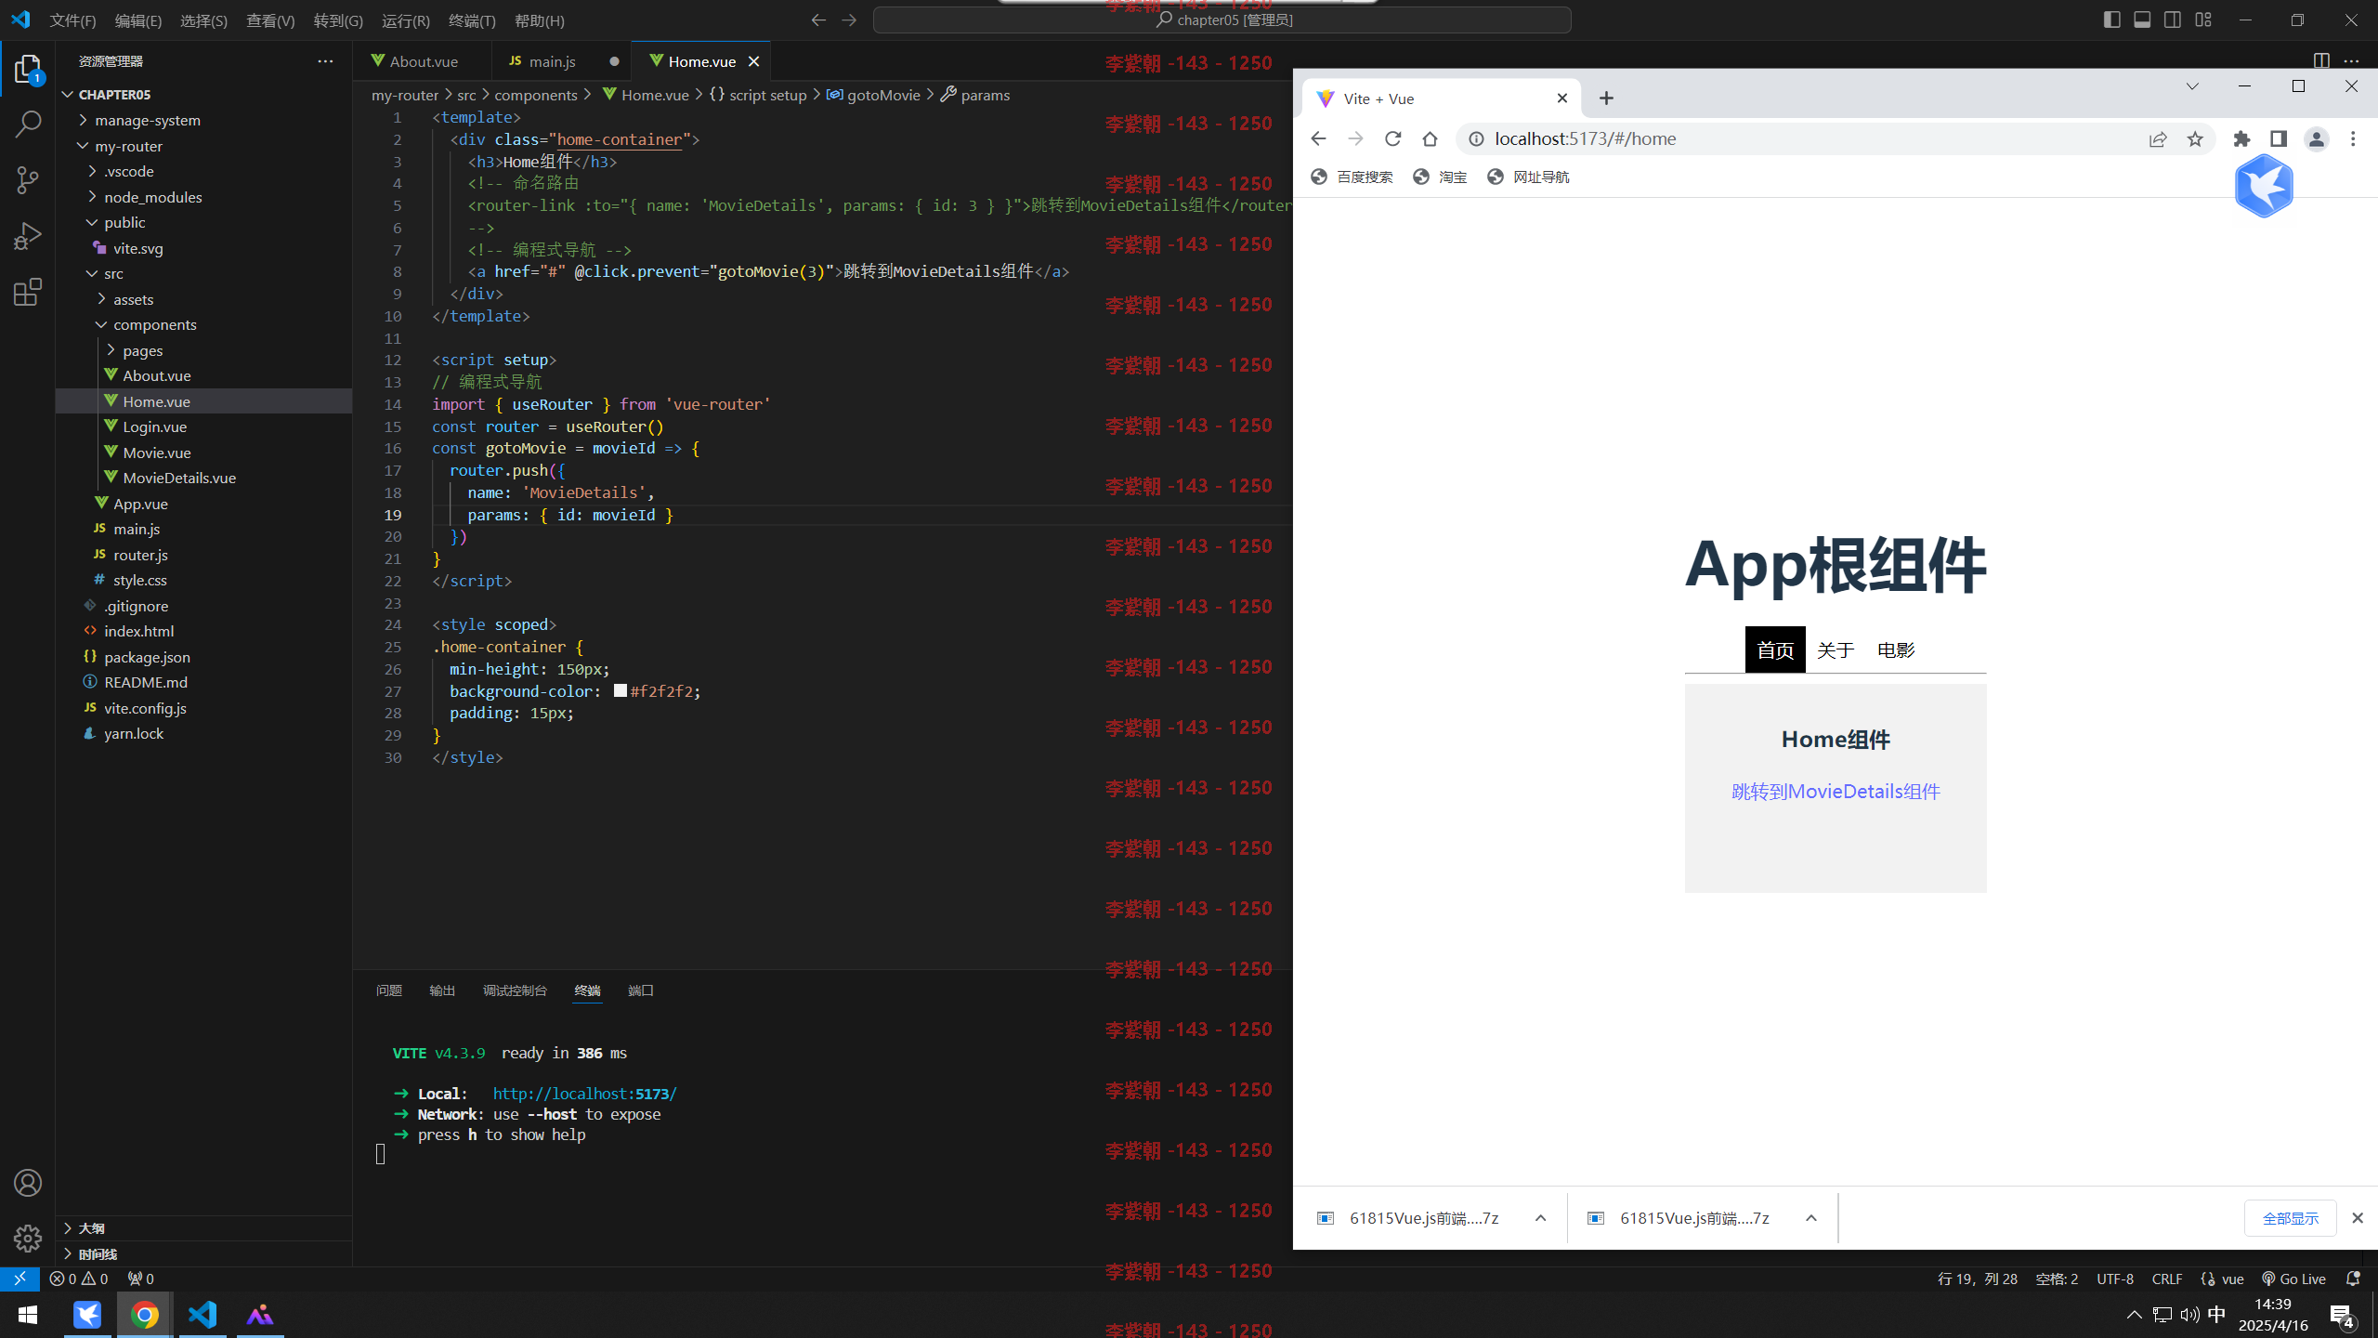Switch to 问题 panel tab
The width and height of the screenshot is (2378, 1338).
[x=388, y=990]
